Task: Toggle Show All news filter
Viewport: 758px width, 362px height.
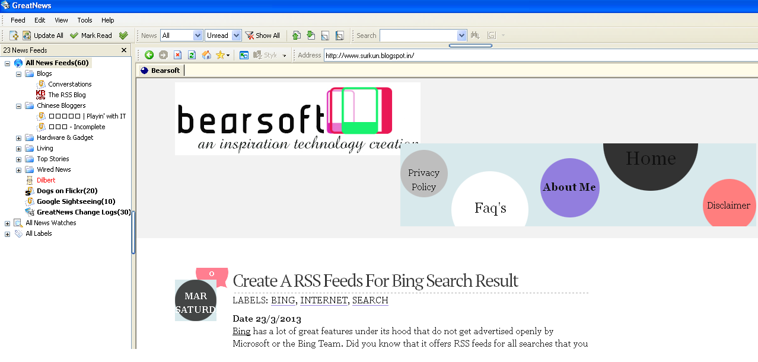Action: click(x=262, y=36)
